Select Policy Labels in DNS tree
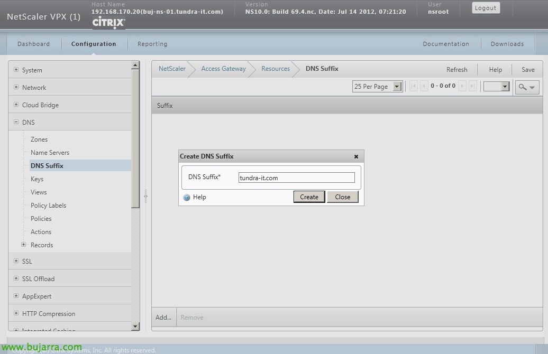Screen dimensions: 548x354 pos(48,206)
